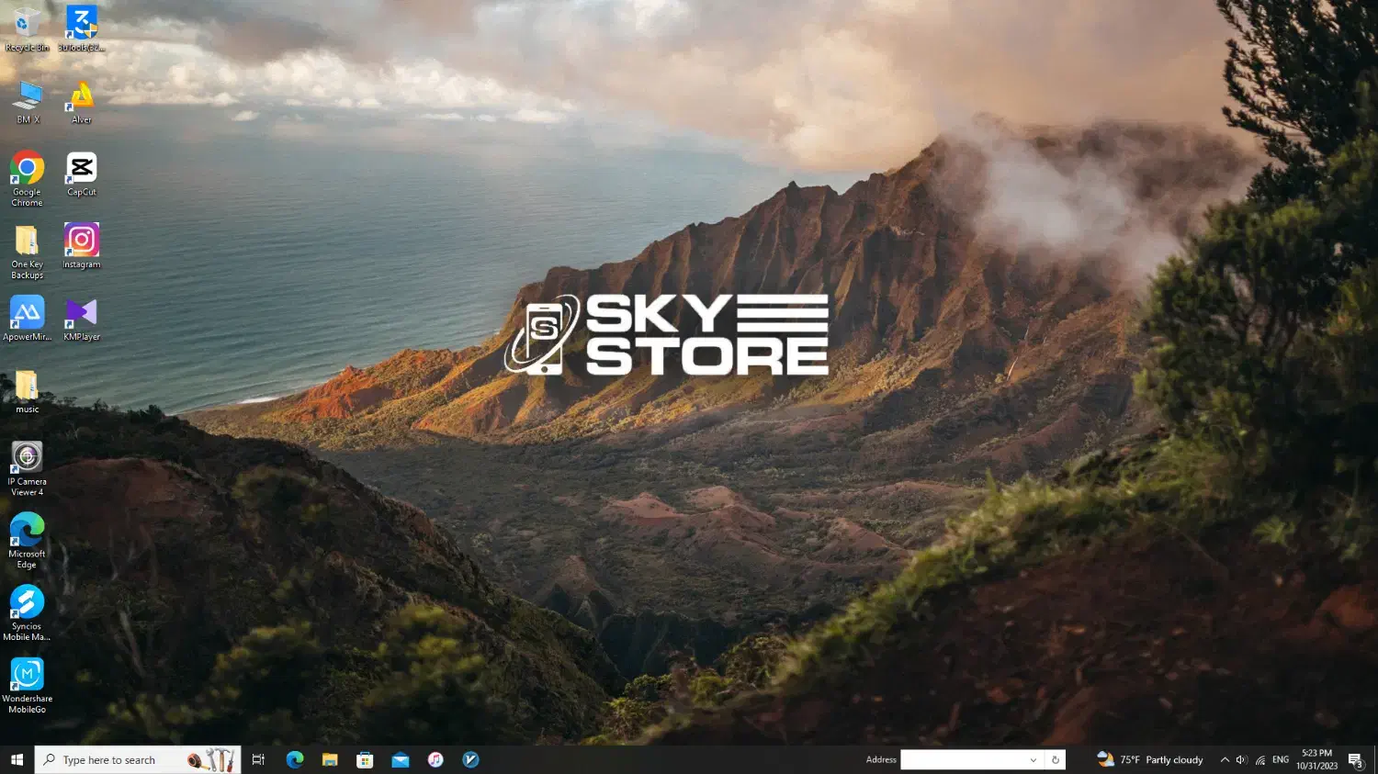The image size is (1378, 774).
Task: Open the ENG input language menu
Action: (1281, 759)
